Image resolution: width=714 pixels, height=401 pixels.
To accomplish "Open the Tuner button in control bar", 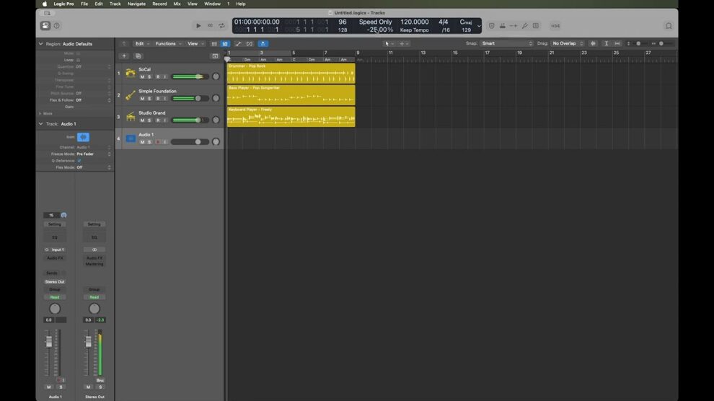I will (525, 25).
